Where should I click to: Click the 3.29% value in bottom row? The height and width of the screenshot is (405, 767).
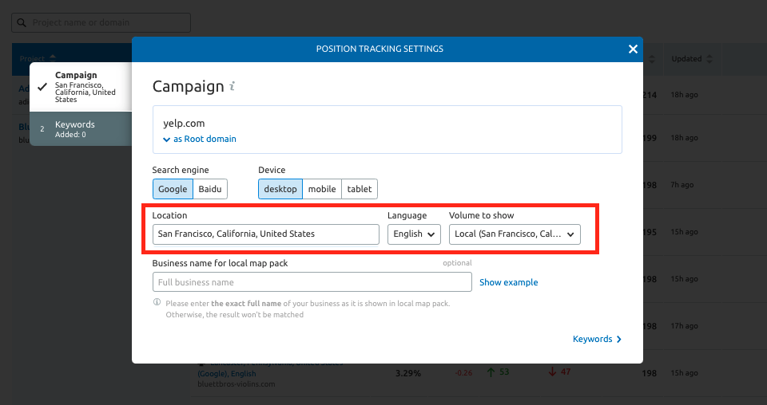pos(408,373)
